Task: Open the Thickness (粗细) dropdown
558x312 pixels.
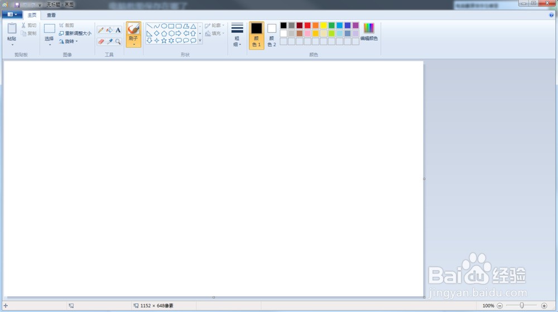Action: pos(237,35)
